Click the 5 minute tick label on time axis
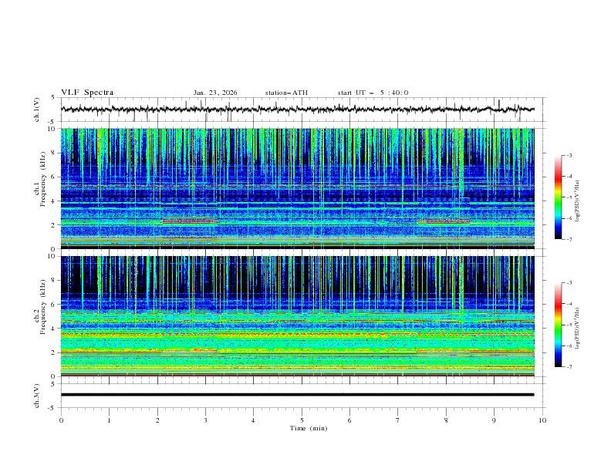 tap(302, 420)
